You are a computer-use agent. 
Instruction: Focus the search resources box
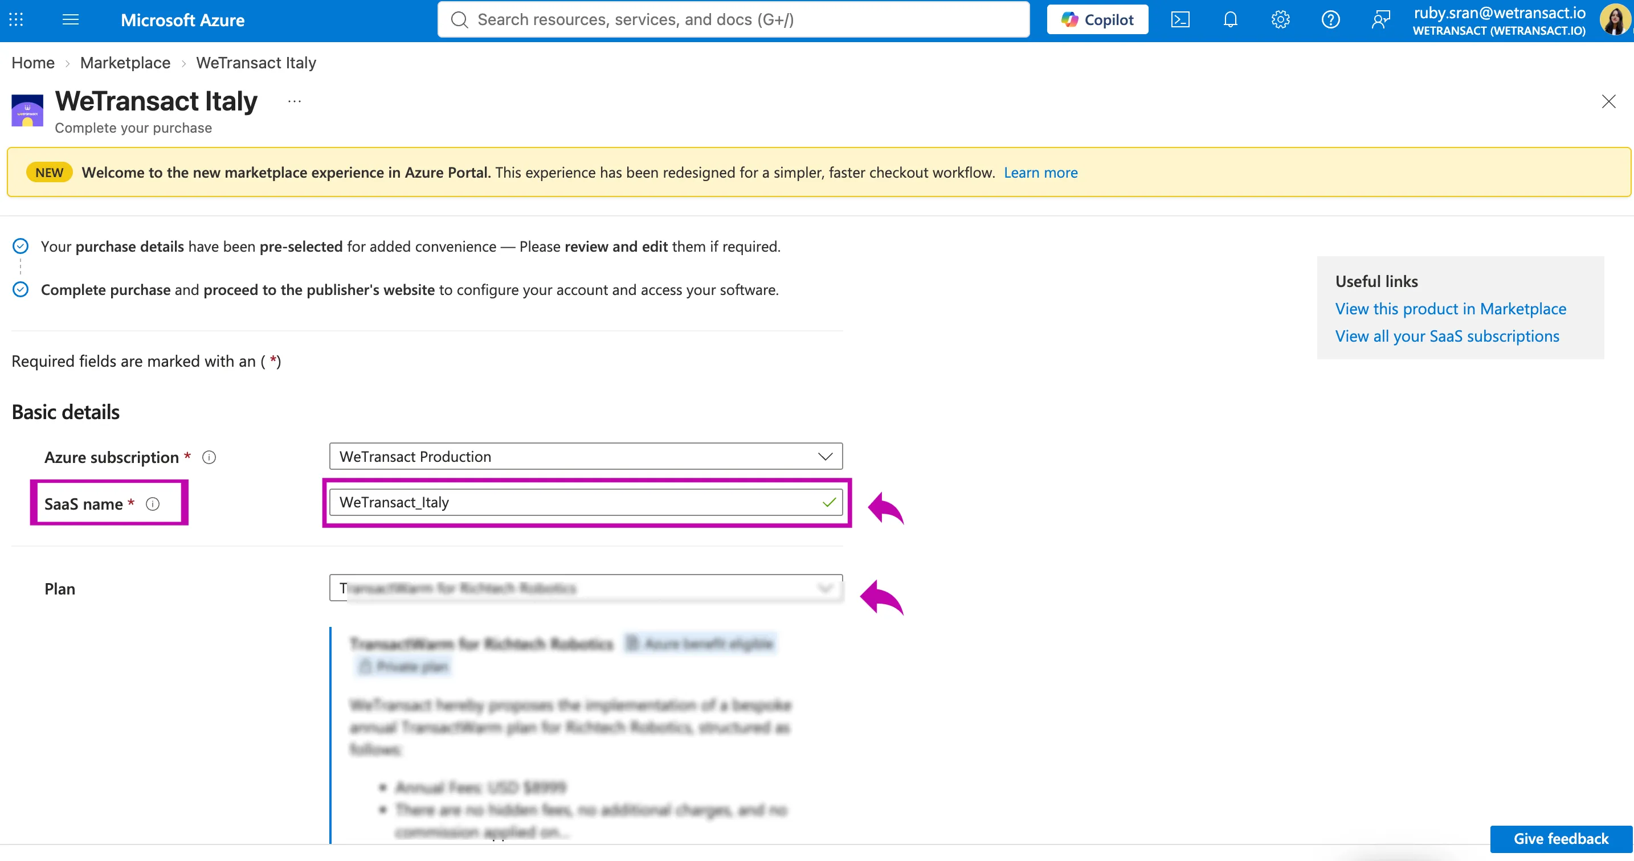pos(733,20)
